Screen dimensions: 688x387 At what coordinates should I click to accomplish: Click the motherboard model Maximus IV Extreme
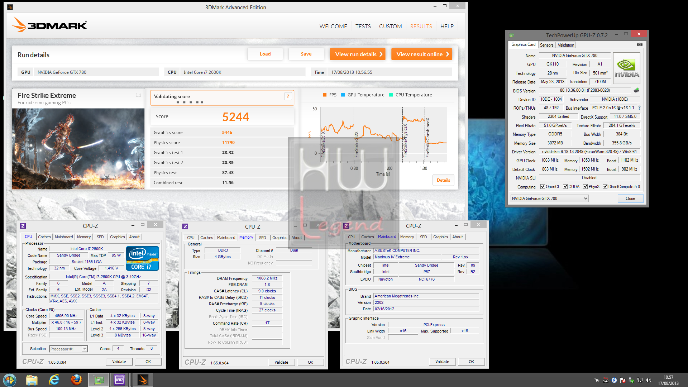407,257
